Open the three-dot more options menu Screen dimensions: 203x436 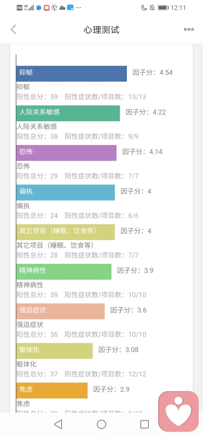[189, 29]
